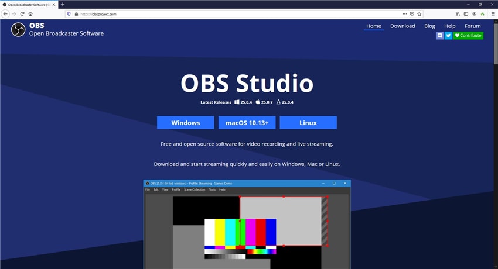
Task: Open the Help nav link
Action: coord(449,26)
